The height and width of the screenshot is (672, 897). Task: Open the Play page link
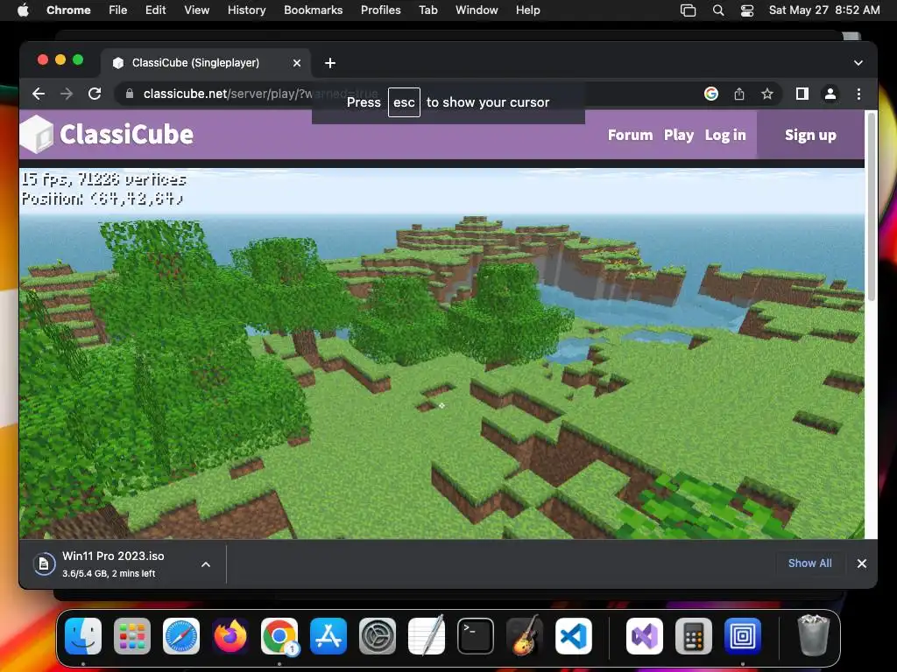tap(679, 135)
